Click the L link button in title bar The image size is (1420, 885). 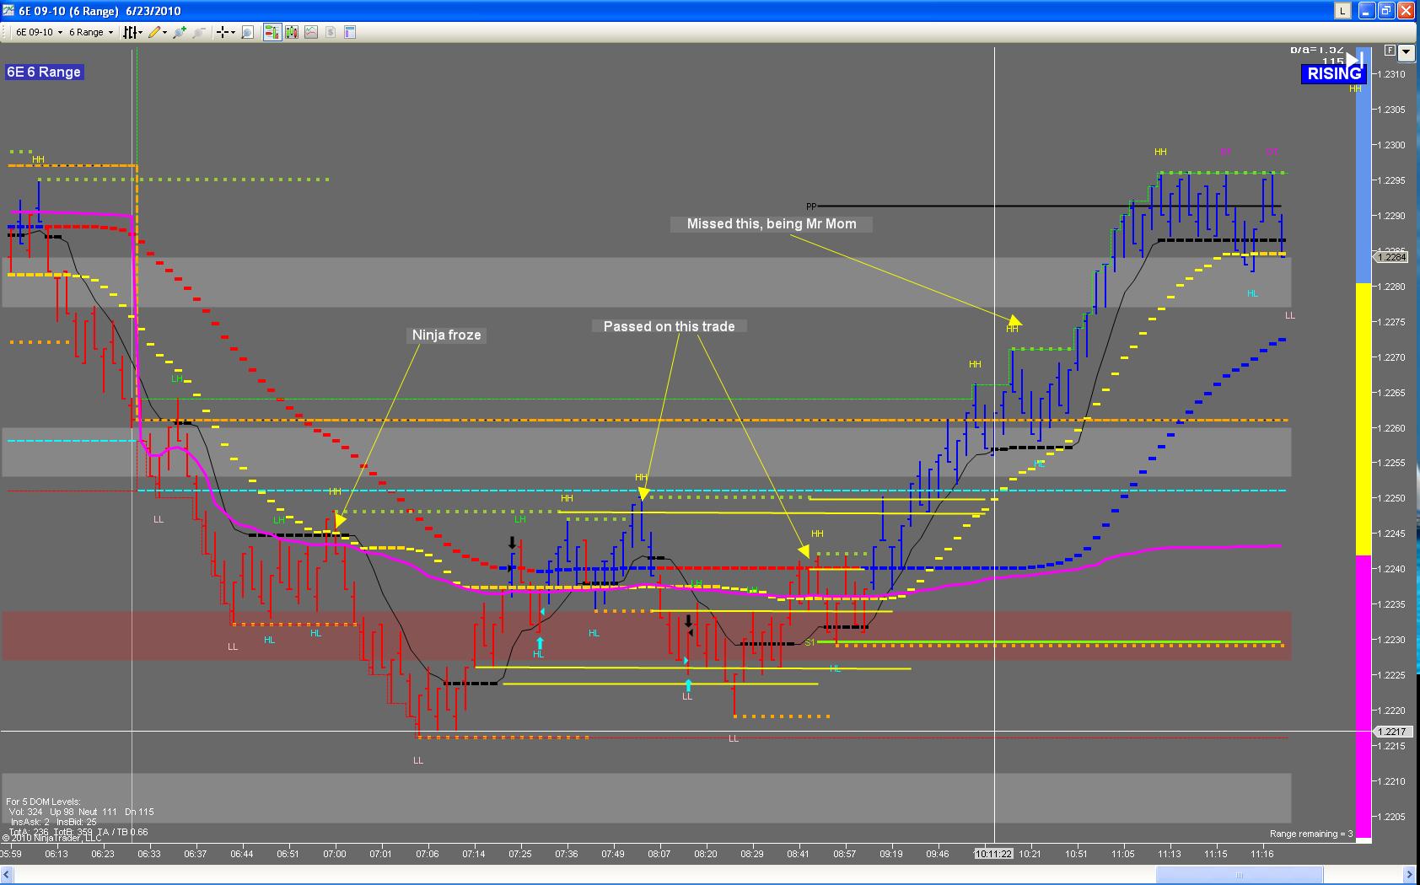(1342, 11)
